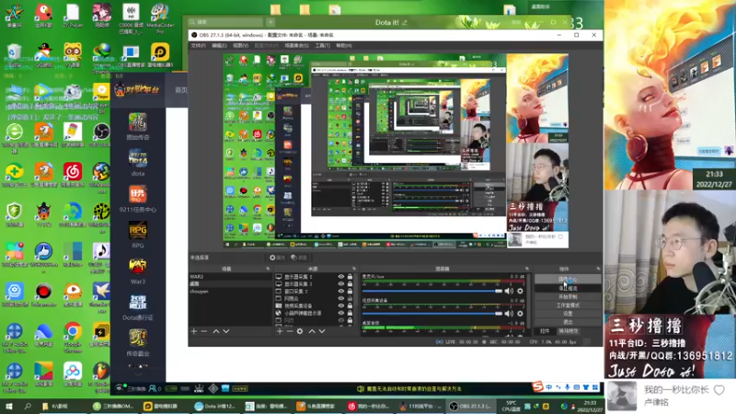736x414 pixels.
Task: Toggle lock on 窗口采集 2 source
Action: pos(350,291)
